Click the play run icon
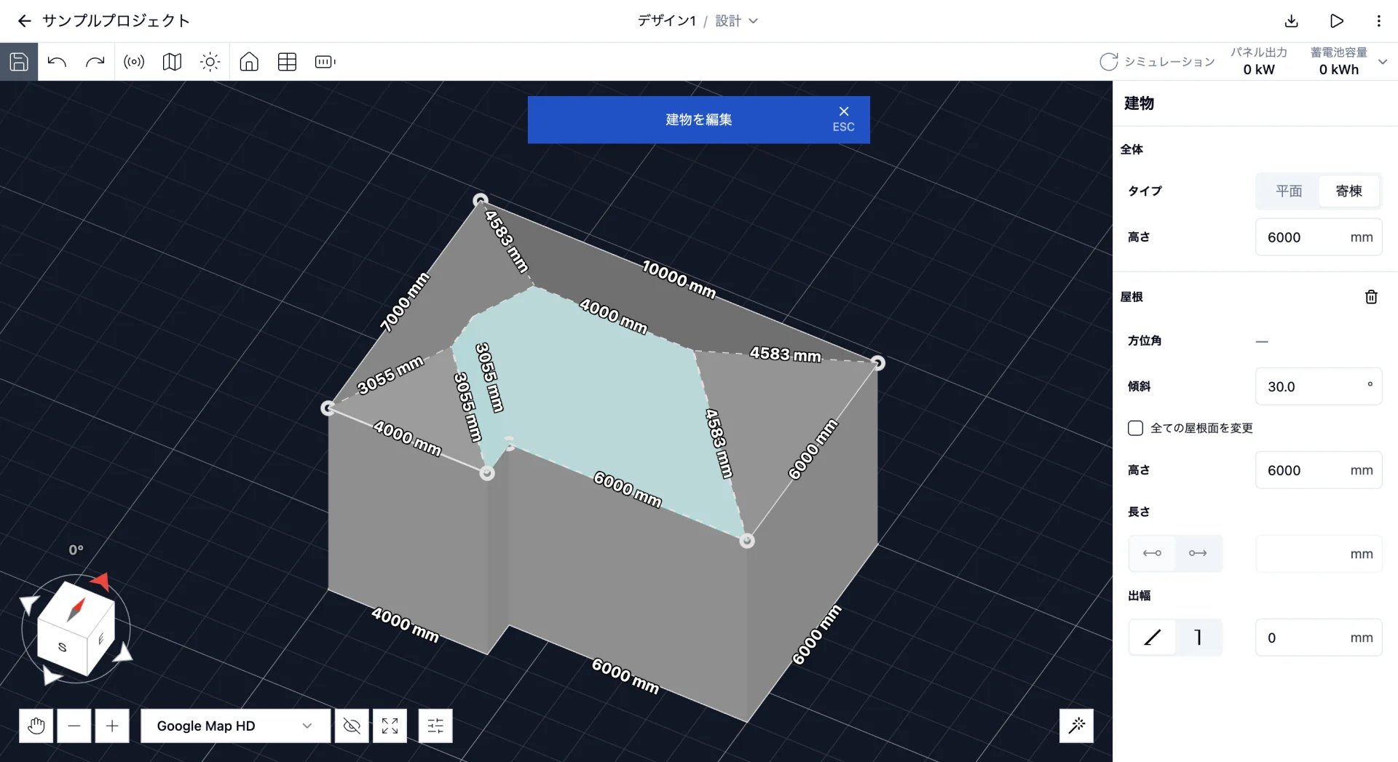 pyautogui.click(x=1336, y=21)
